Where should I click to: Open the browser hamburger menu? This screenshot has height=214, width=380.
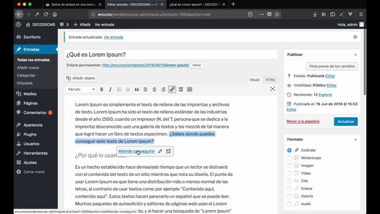click(x=361, y=14)
